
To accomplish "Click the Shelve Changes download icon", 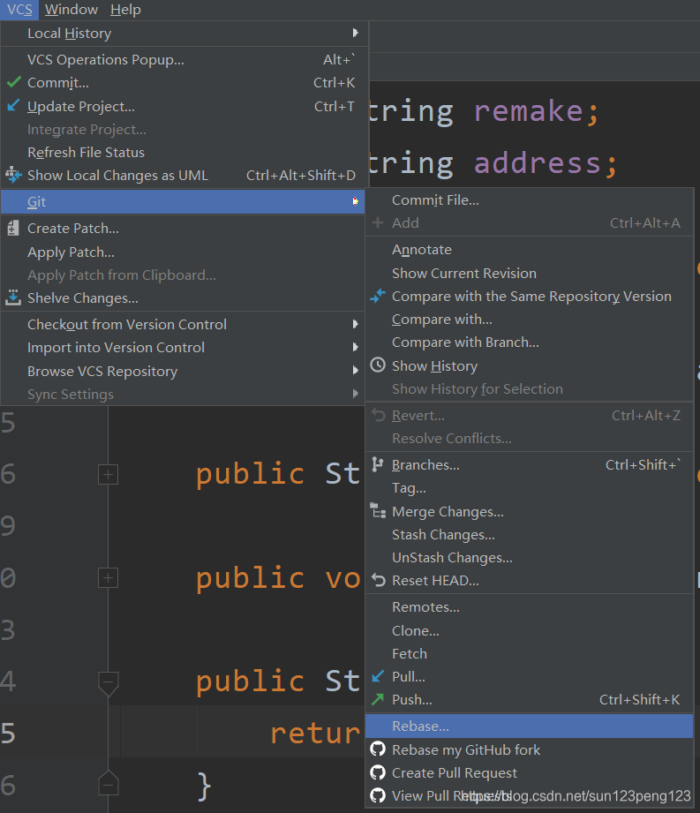I will (x=13, y=297).
